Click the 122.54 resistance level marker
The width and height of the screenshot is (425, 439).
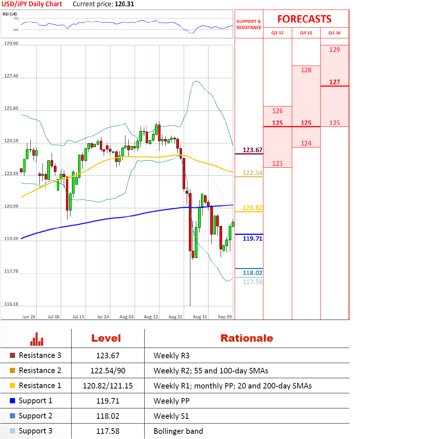click(252, 173)
